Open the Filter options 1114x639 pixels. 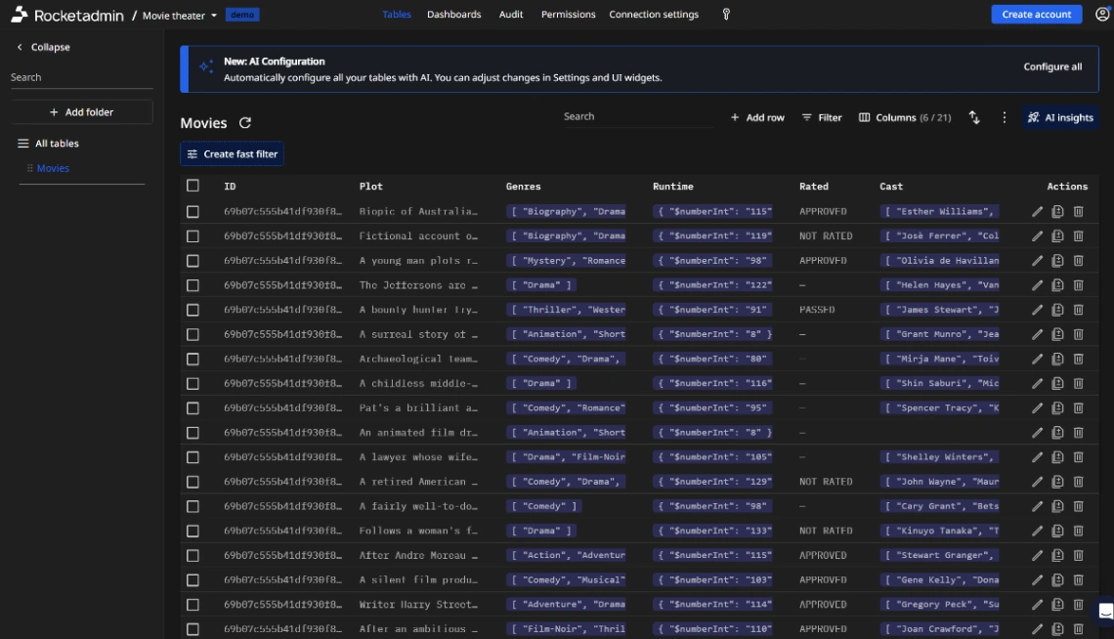822,117
